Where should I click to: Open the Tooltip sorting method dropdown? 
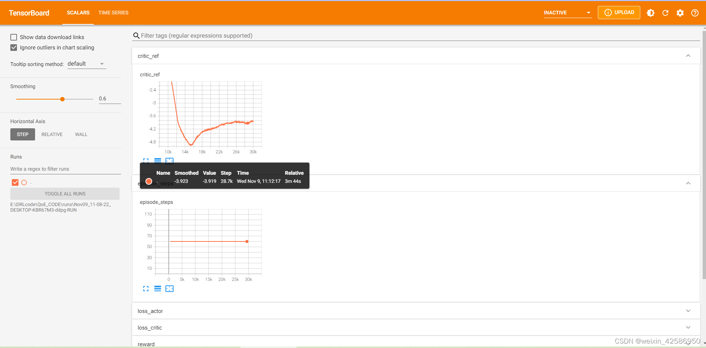pyautogui.click(x=86, y=63)
